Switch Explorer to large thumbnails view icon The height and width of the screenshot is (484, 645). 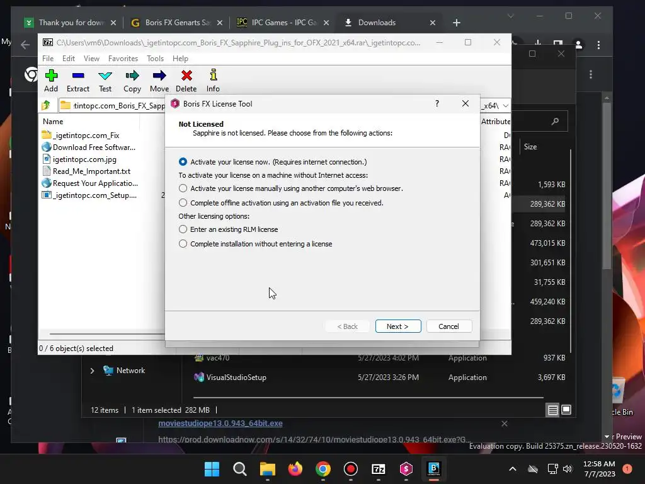(566, 410)
